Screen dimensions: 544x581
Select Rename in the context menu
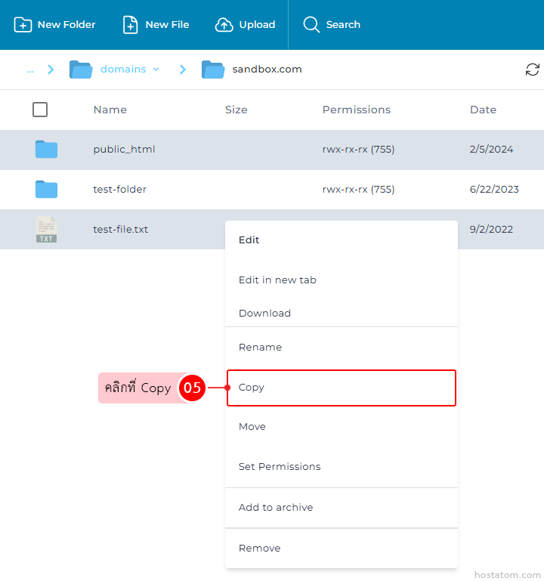point(260,348)
